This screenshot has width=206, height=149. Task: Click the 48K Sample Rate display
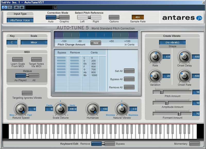click(138, 17)
